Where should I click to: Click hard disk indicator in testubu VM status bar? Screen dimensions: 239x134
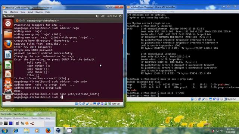[192, 99]
